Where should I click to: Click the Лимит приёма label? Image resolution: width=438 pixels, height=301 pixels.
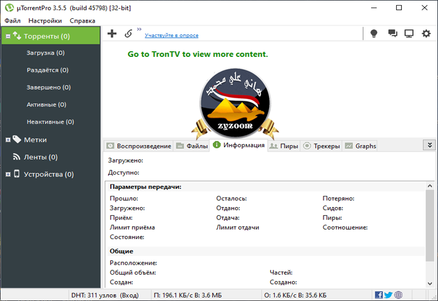tap(132, 228)
